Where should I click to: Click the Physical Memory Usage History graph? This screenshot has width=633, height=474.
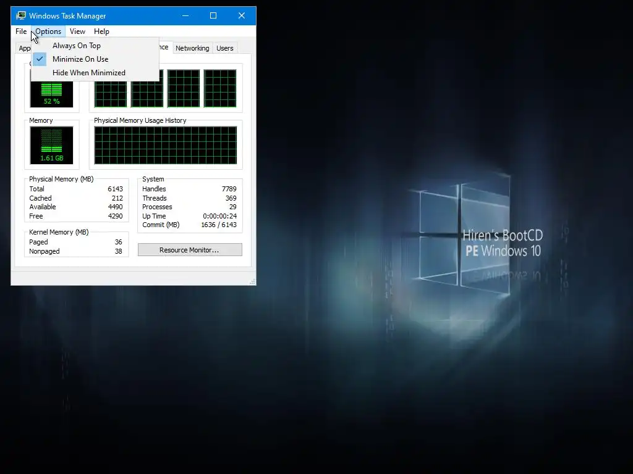(x=166, y=145)
